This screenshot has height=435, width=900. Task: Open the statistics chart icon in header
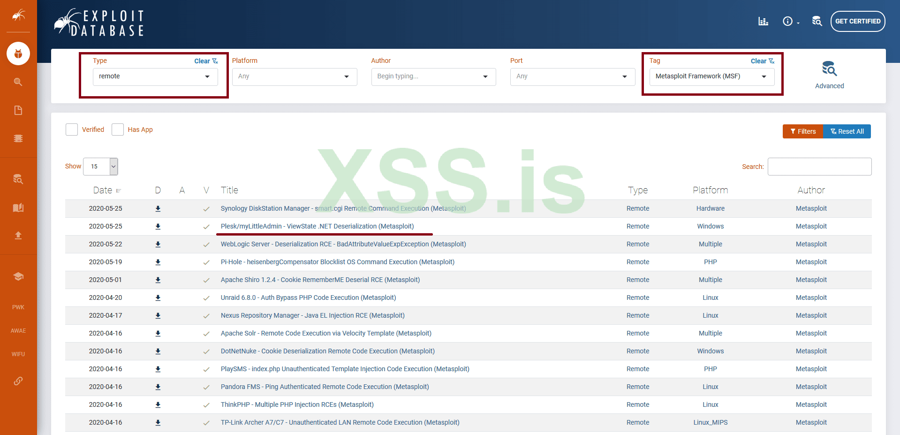tap(764, 21)
